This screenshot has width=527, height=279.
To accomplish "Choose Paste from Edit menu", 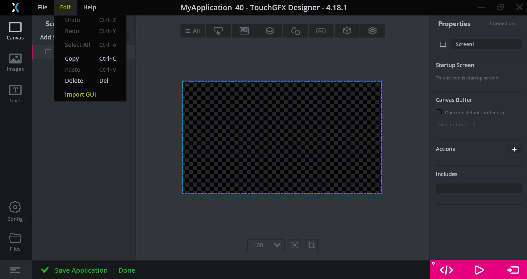I will pos(90,70).
